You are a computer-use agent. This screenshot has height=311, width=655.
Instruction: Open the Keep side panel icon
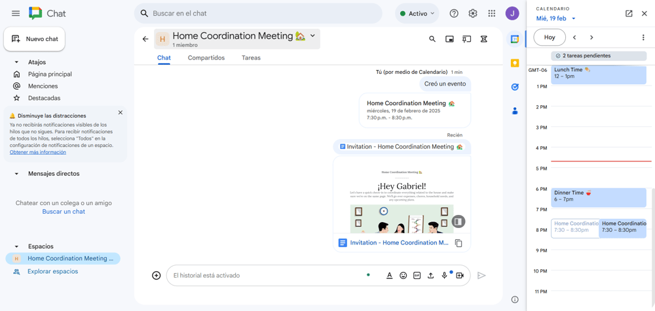515,63
